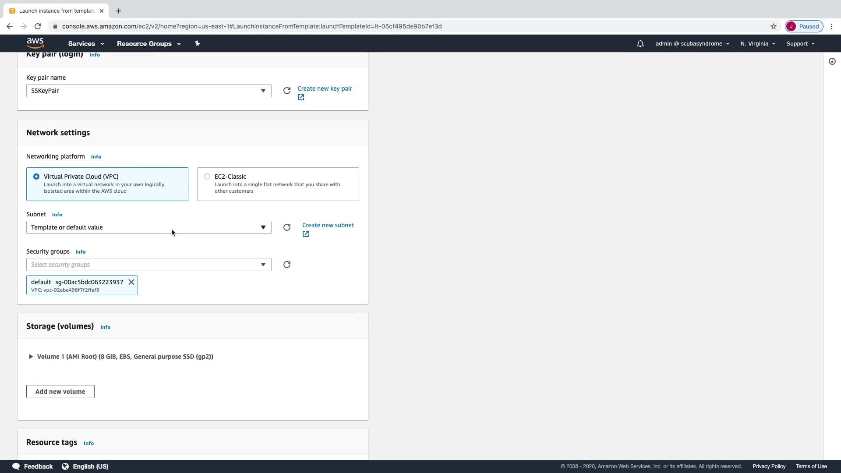Refresh the key pair list
841x473 pixels.
(287, 91)
